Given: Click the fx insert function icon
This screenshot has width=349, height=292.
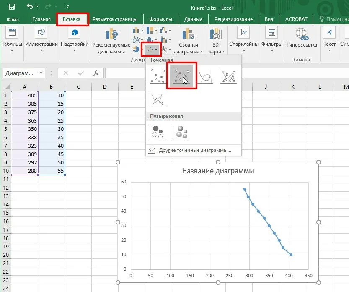Looking at the screenshot, I should (96, 73).
